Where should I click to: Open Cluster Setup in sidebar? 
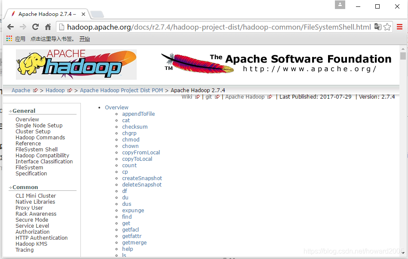(x=33, y=131)
